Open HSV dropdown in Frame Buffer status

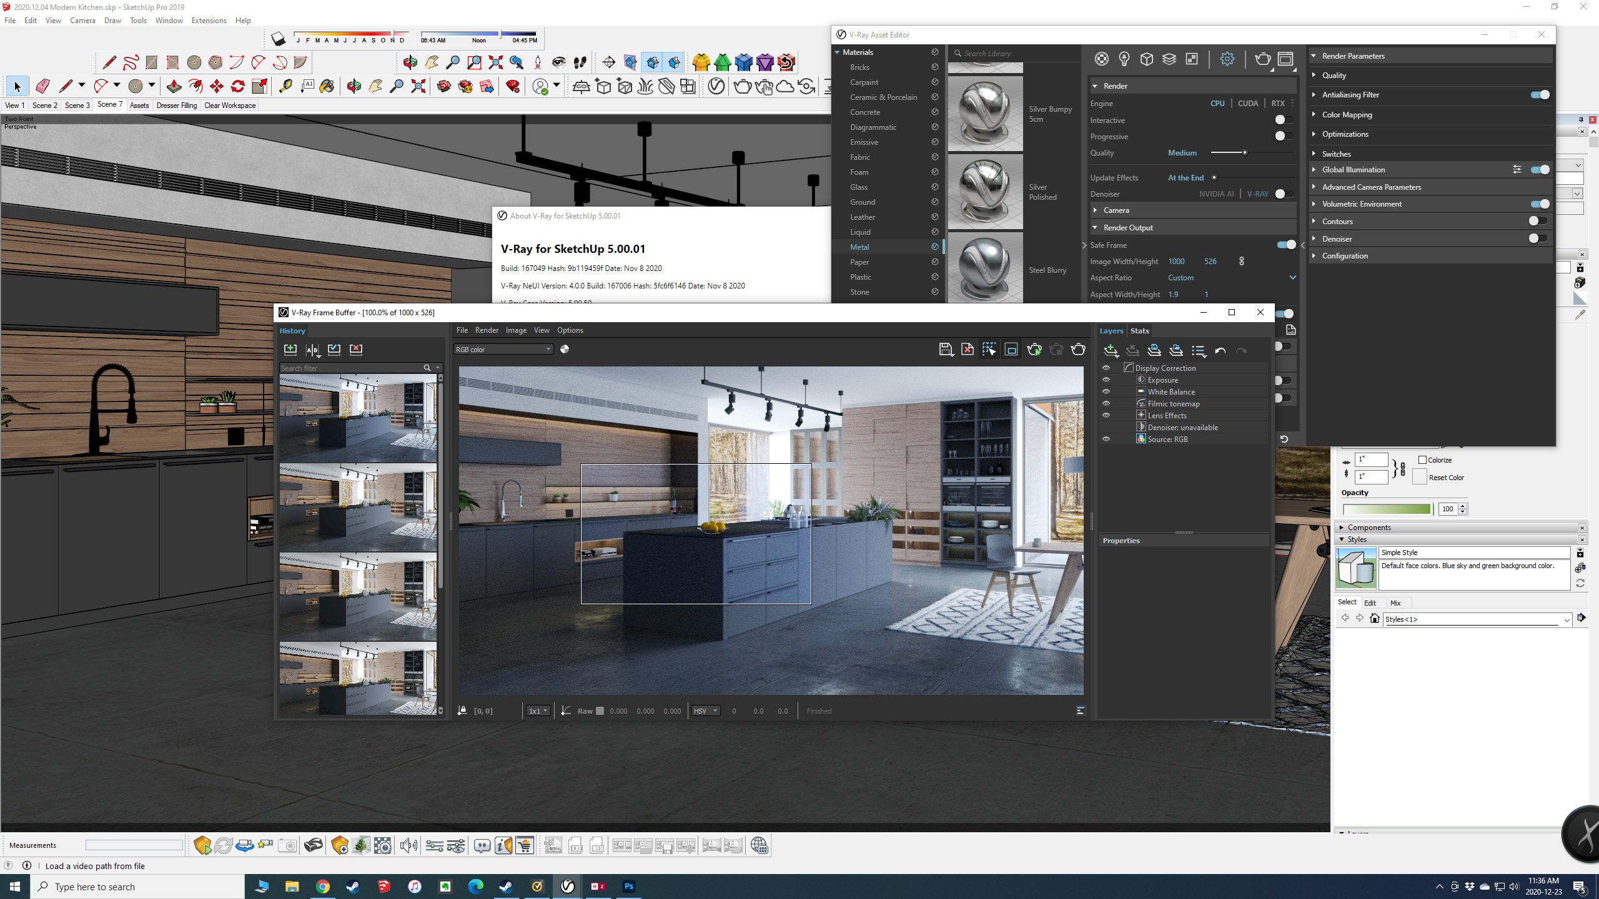pos(706,711)
